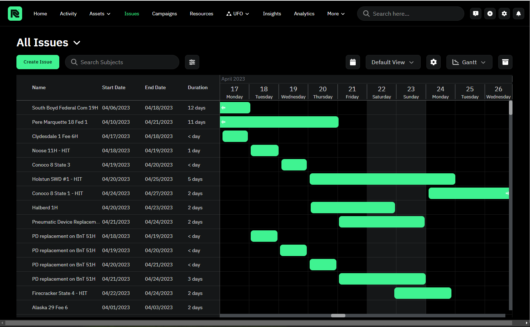Sort by the Start Date column header
The width and height of the screenshot is (530, 327).
coord(114,87)
